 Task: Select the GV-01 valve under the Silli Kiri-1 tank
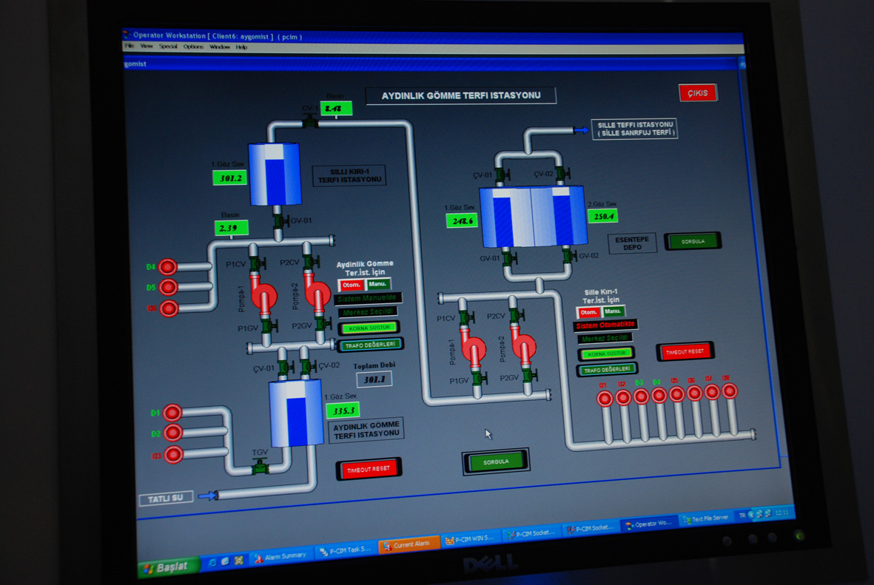coord(280,221)
